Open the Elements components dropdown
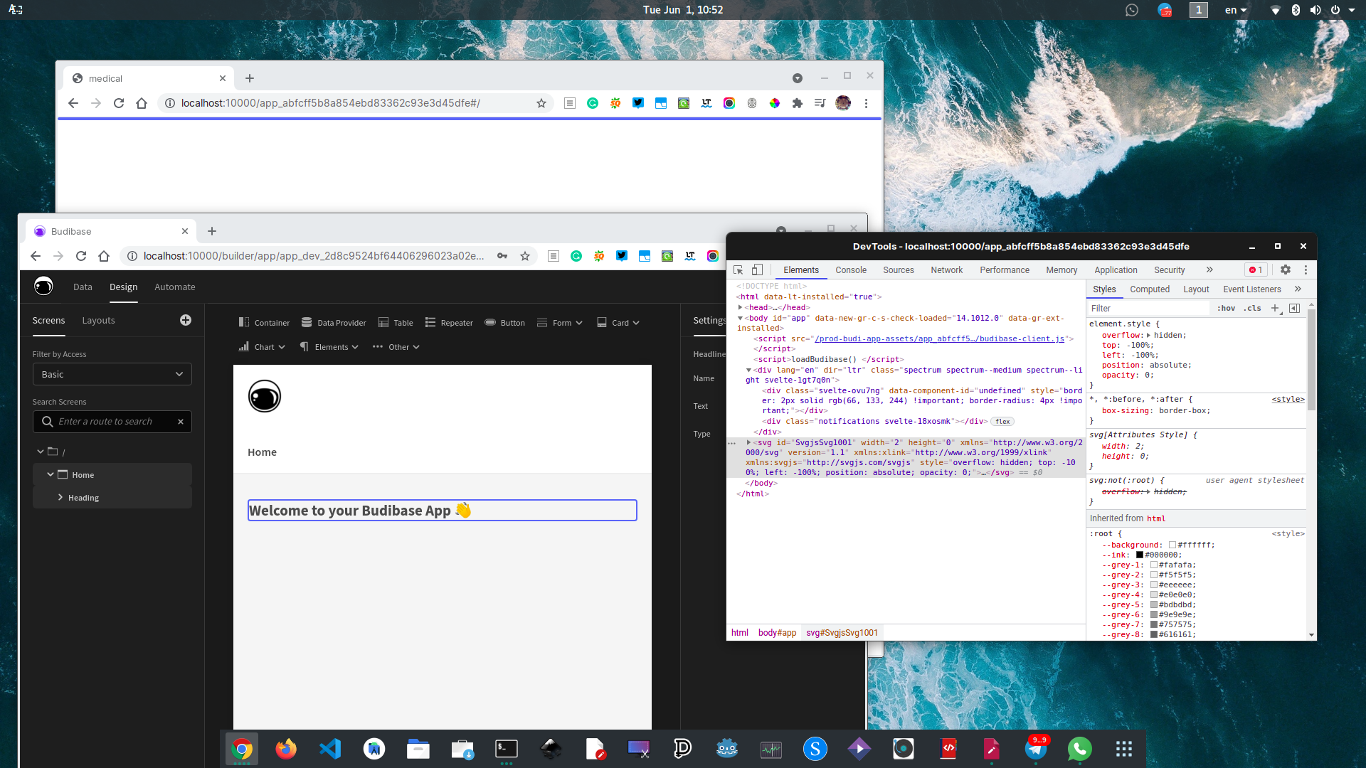Viewport: 1366px width, 768px height. click(329, 346)
